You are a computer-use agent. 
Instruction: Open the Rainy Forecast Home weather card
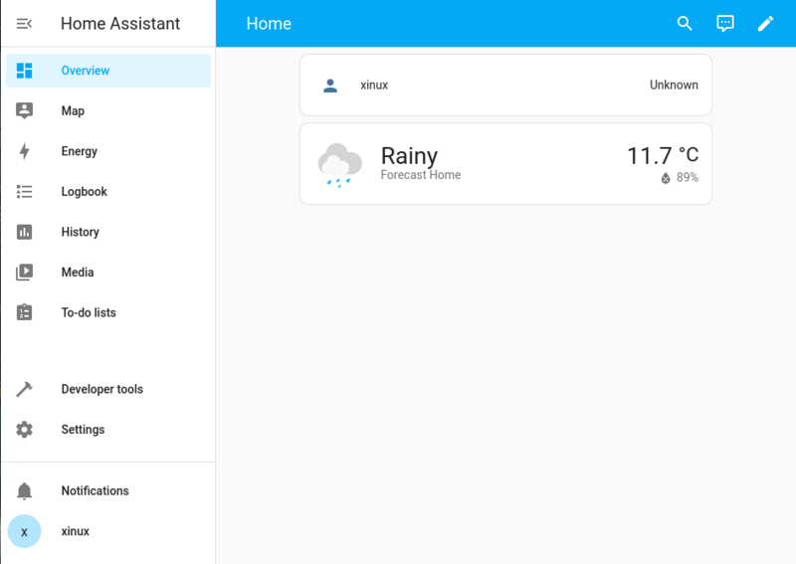(505, 164)
